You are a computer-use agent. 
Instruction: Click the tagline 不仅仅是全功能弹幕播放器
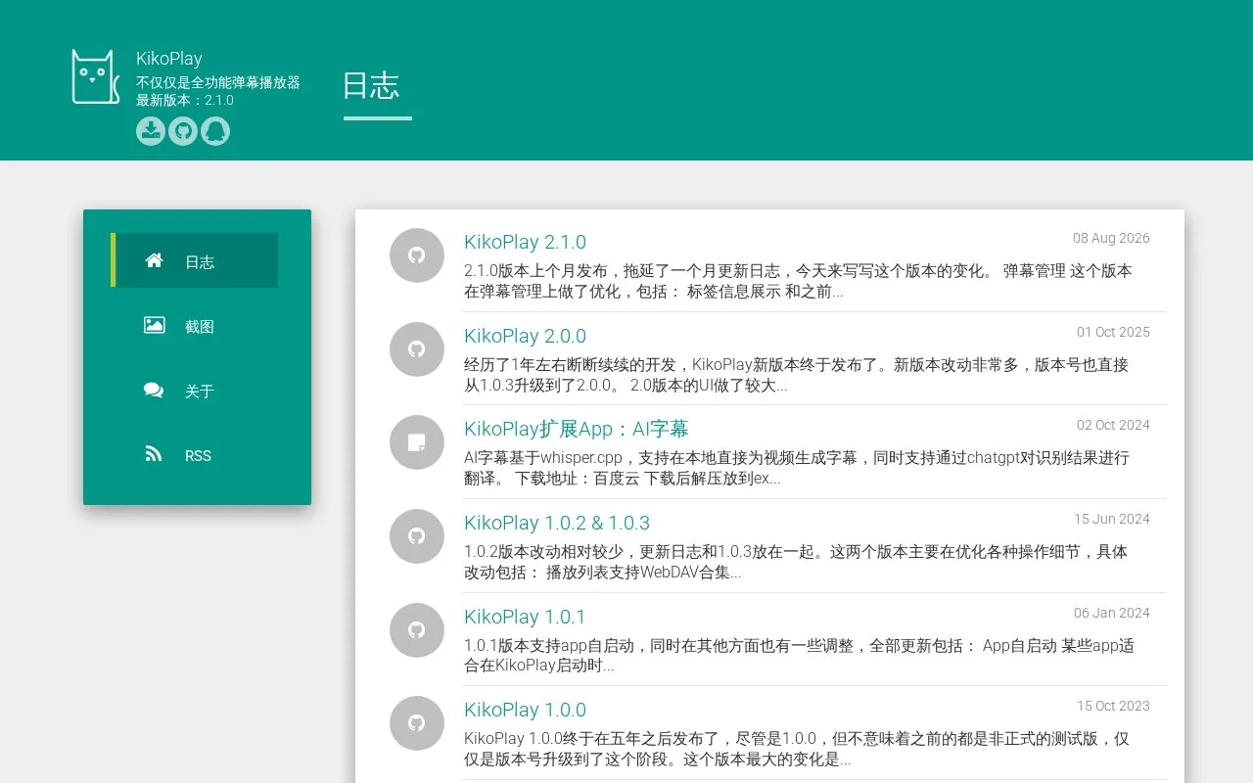(x=218, y=82)
